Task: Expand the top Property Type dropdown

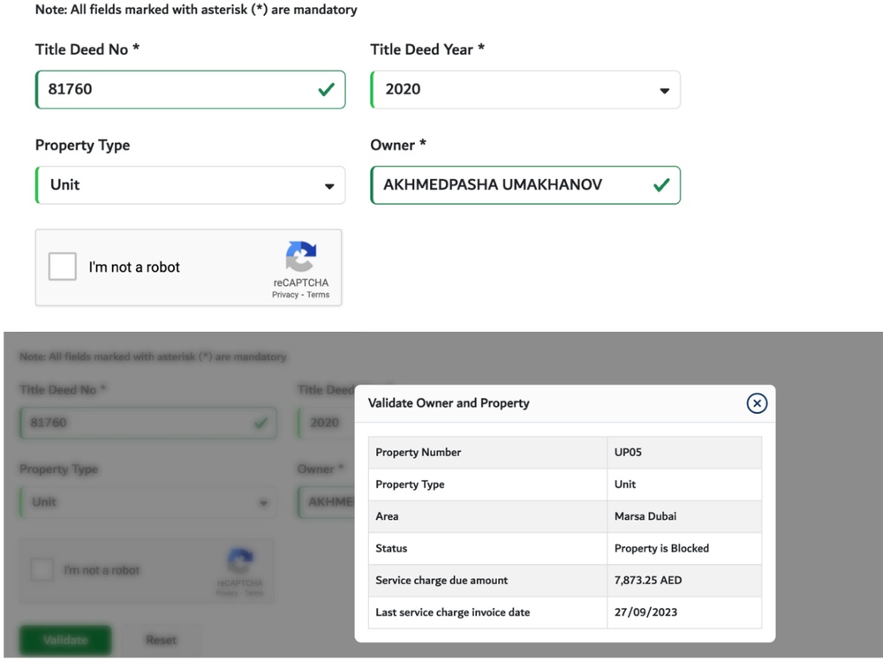Action: point(190,185)
